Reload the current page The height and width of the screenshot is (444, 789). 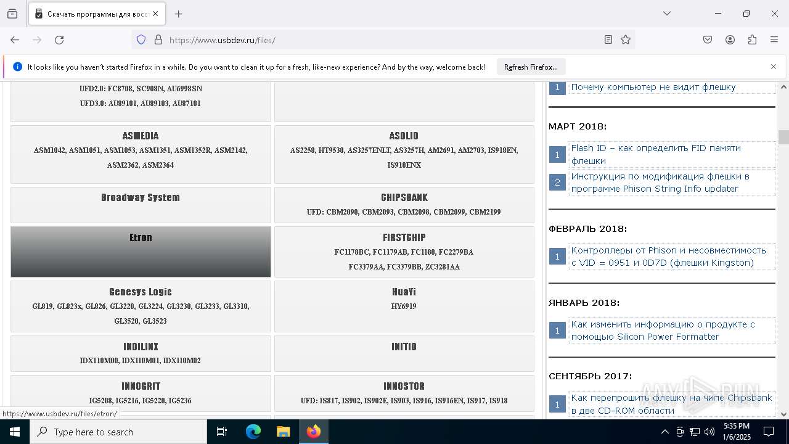(59, 39)
